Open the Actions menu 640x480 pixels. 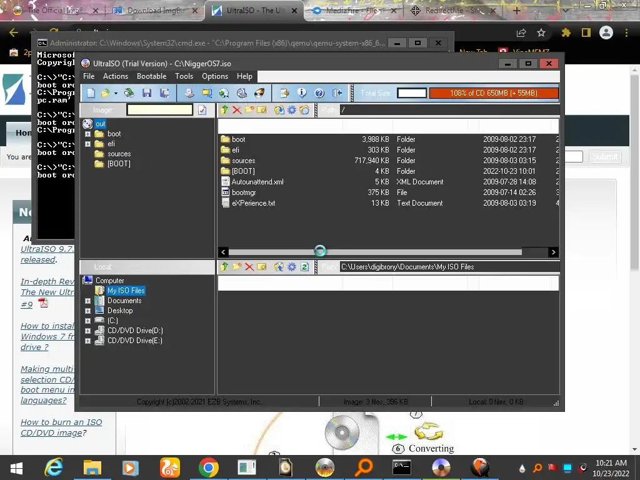[116, 76]
